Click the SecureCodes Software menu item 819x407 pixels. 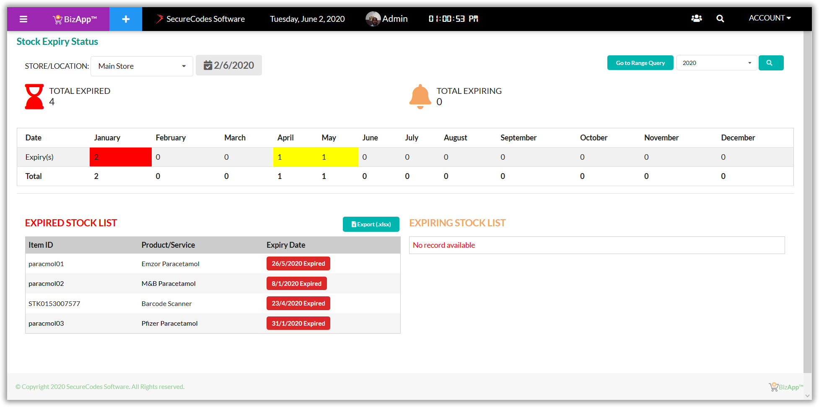click(x=200, y=19)
